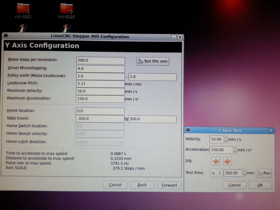Confirm Y Axis Test with OK

click(260, 185)
